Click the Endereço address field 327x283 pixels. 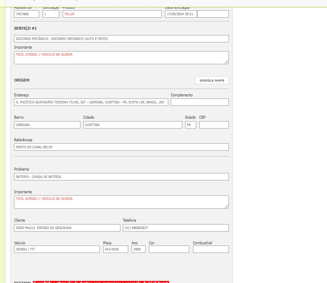click(91, 102)
